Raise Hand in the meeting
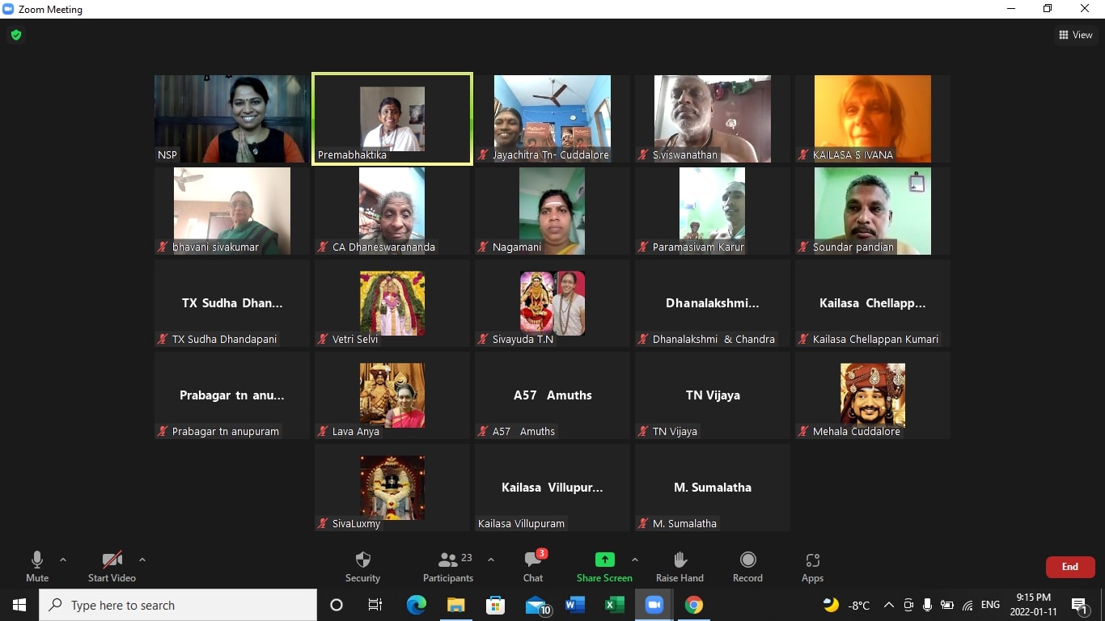1105x621 pixels. pos(680,566)
